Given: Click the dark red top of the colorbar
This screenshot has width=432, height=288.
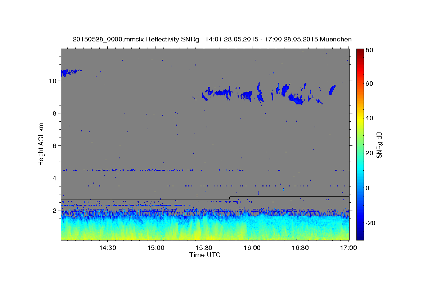Looking at the screenshot, I should point(360,51).
